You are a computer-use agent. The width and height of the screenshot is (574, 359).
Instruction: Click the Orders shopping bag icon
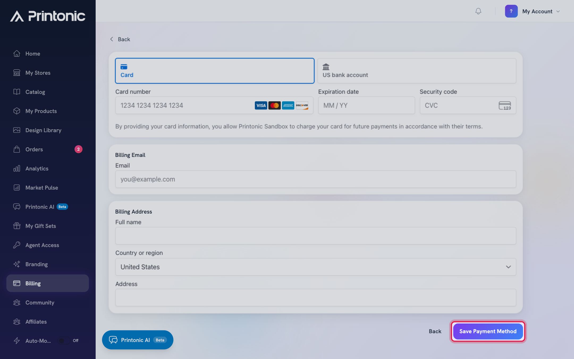[17, 149]
